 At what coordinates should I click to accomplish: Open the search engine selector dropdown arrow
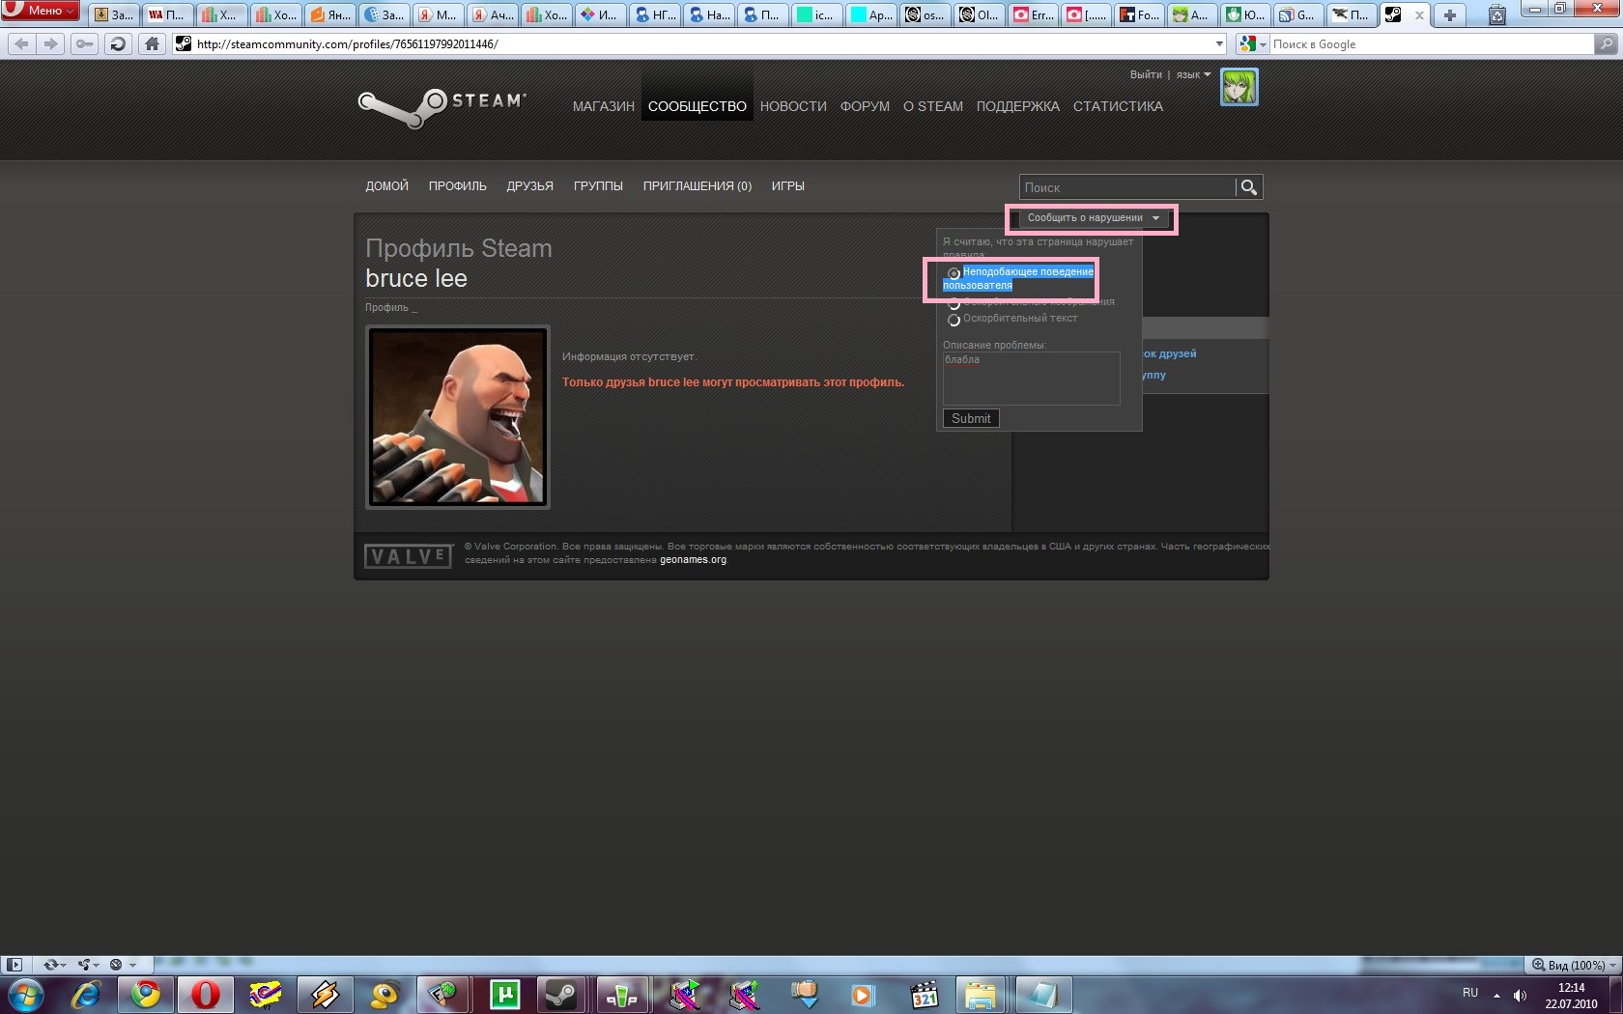(x=1262, y=44)
